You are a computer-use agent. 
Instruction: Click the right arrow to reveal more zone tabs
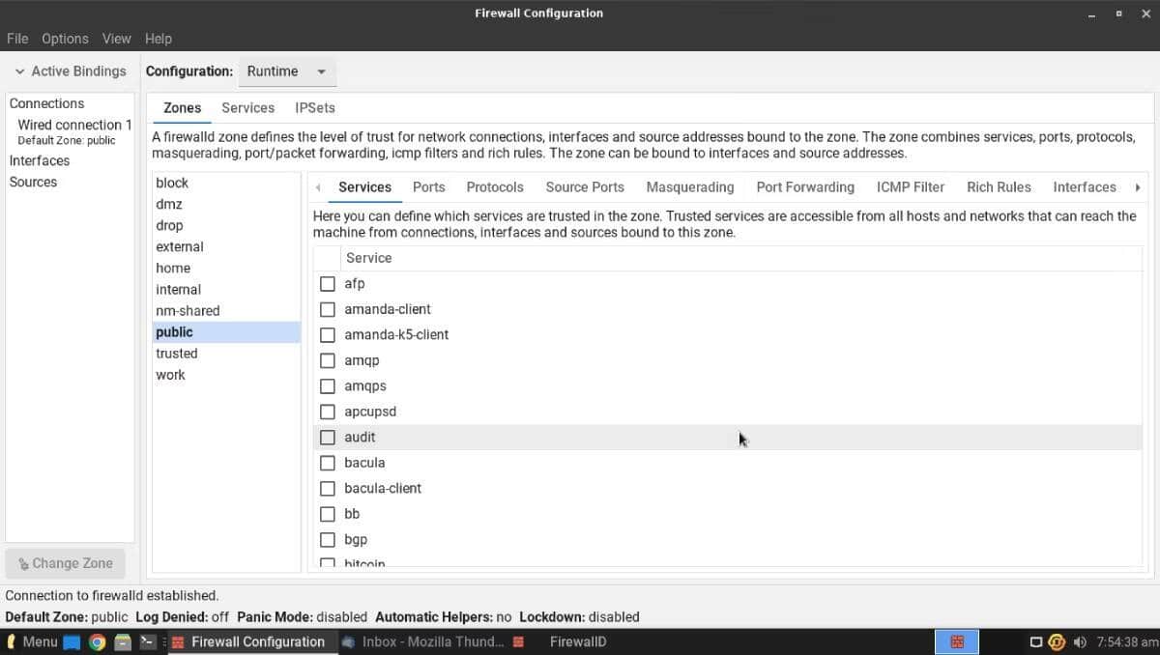[1138, 186]
